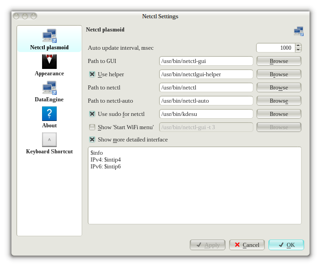
Task: Cancel the settings dialog
Action: tap(247, 245)
